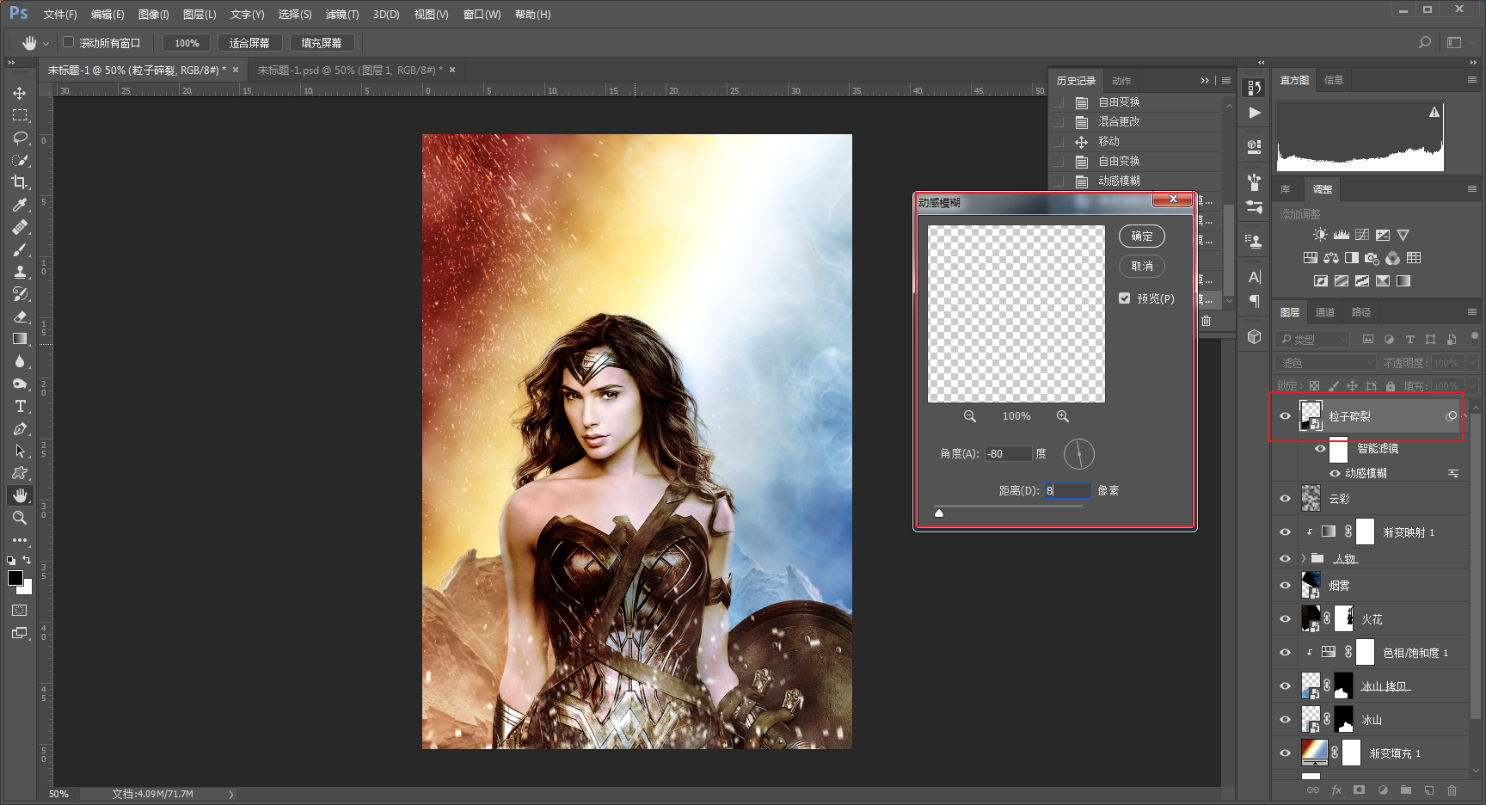The image size is (1486, 805).
Task: Hide the 冰山 拷贝 layer
Action: (1285, 686)
